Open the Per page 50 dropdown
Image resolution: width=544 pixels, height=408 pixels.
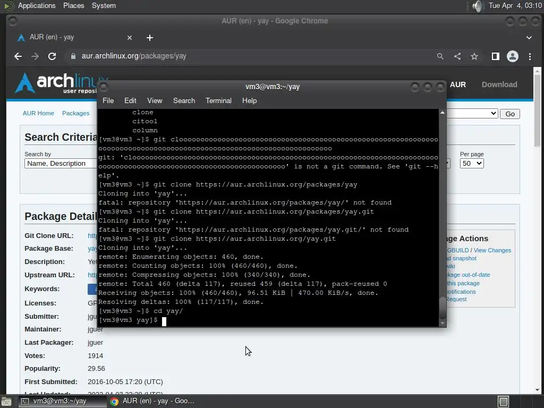coord(472,164)
